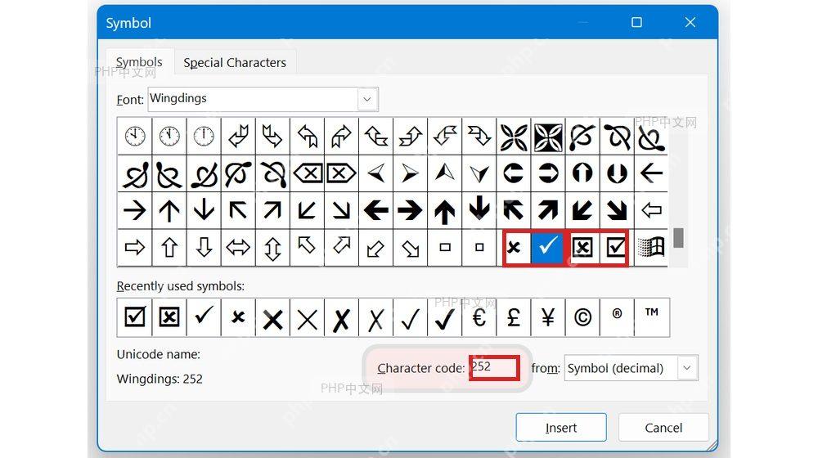Select the bold up-right diagonal arrow symbol
The image size is (818, 458).
[x=548, y=210]
